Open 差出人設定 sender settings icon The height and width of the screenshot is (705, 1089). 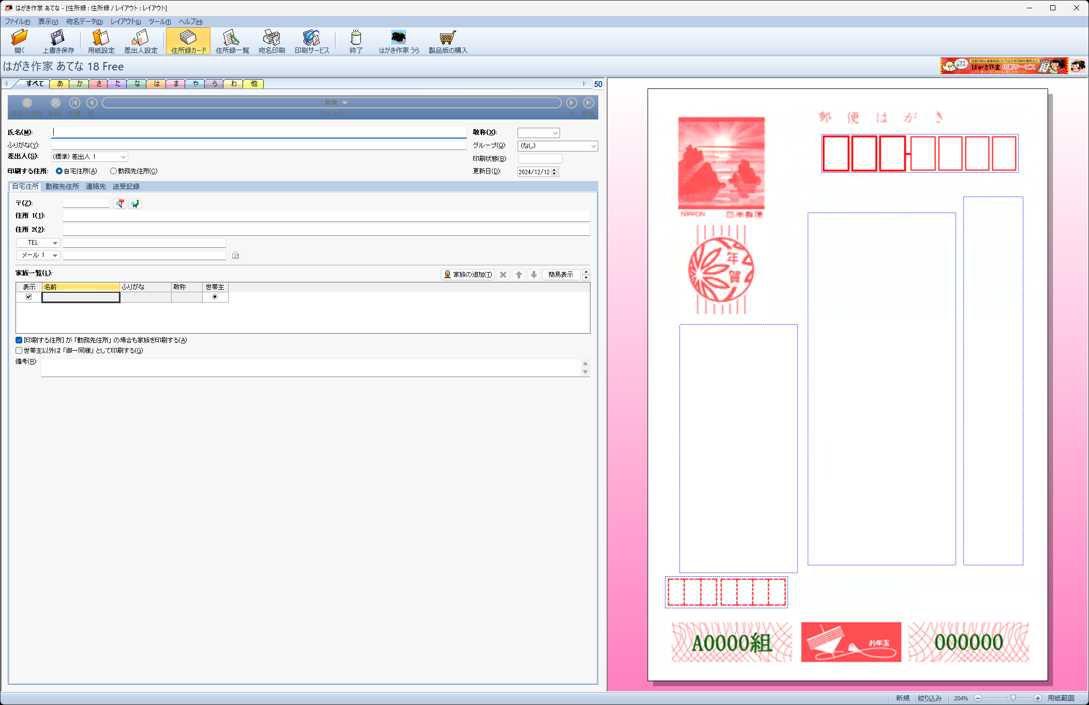pos(140,38)
